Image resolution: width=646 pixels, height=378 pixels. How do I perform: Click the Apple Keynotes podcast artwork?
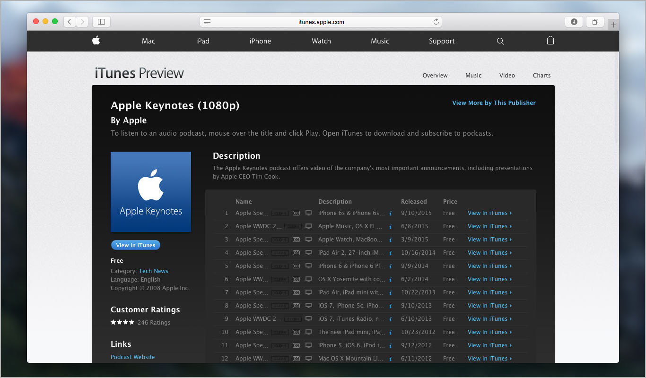pos(151,192)
